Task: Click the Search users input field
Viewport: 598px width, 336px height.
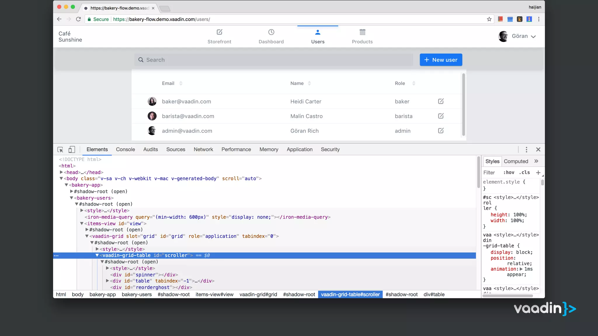Action: [x=274, y=60]
